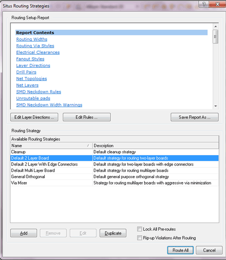Click the help question mark icon

[204, 4]
